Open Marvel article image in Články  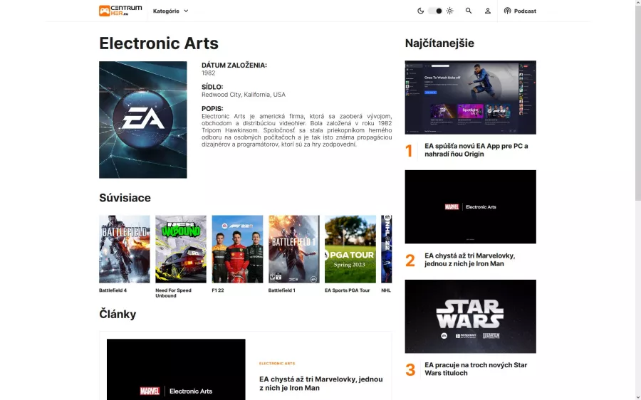pos(176,369)
